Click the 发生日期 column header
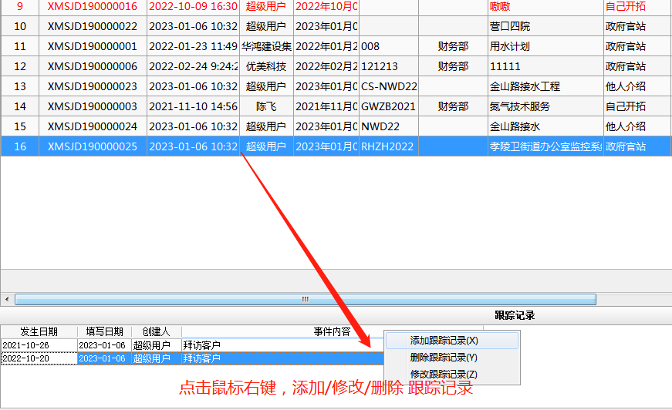This screenshot has width=672, height=410. tap(39, 331)
